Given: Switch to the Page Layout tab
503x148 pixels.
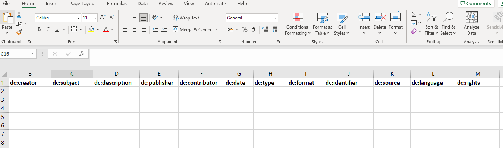Looking at the screenshot, I should pos(82,3).
